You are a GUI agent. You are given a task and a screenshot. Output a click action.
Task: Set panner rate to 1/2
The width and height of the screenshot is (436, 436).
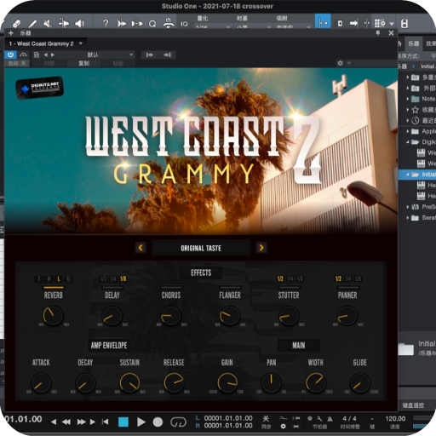pos(338,278)
